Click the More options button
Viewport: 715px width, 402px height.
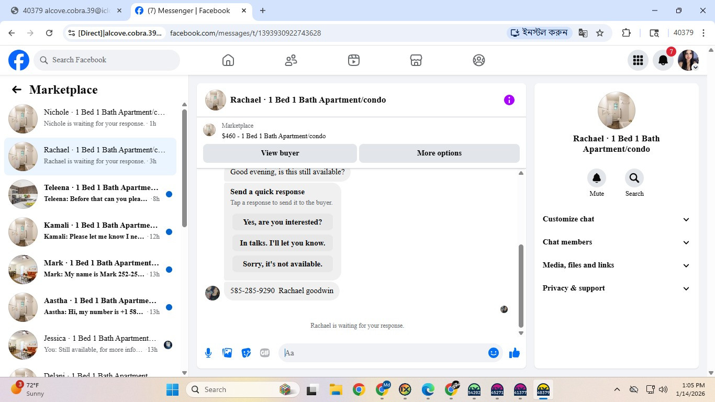point(439,153)
